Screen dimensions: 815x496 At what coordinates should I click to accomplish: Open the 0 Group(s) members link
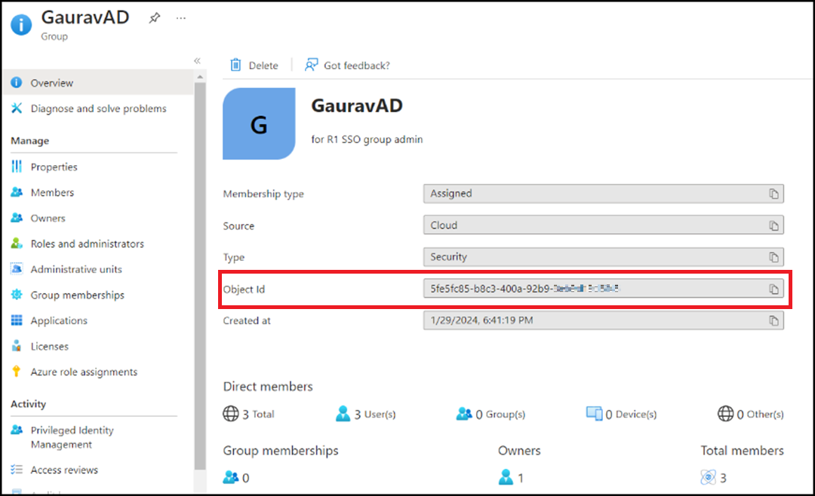pyautogui.click(x=491, y=414)
